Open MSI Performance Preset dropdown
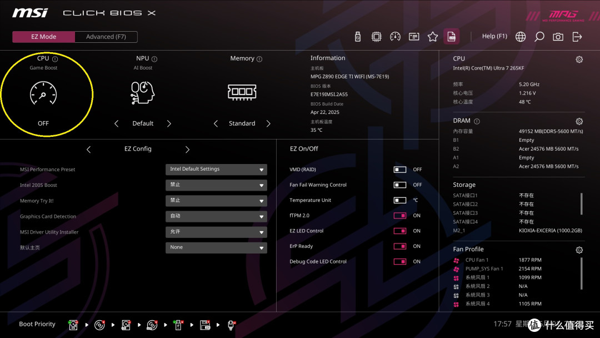The width and height of the screenshot is (600, 338). click(x=216, y=169)
